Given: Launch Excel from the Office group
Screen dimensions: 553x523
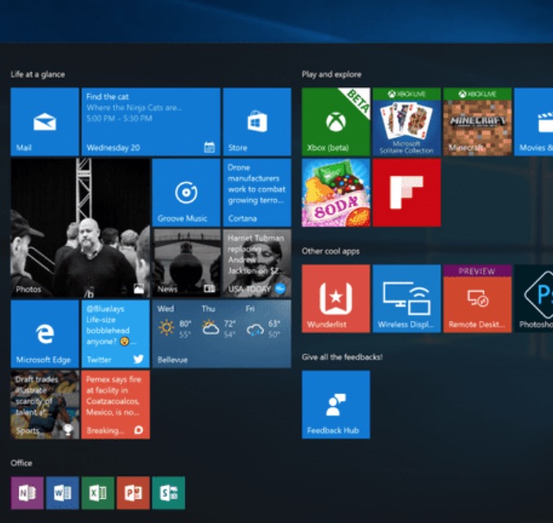Looking at the screenshot, I should (x=97, y=493).
